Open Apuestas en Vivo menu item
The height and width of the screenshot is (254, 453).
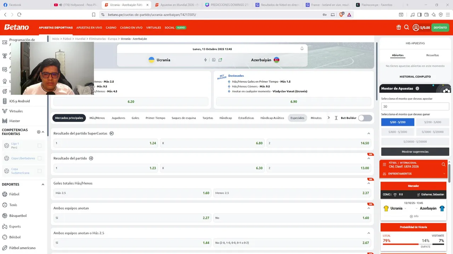pos(89,28)
